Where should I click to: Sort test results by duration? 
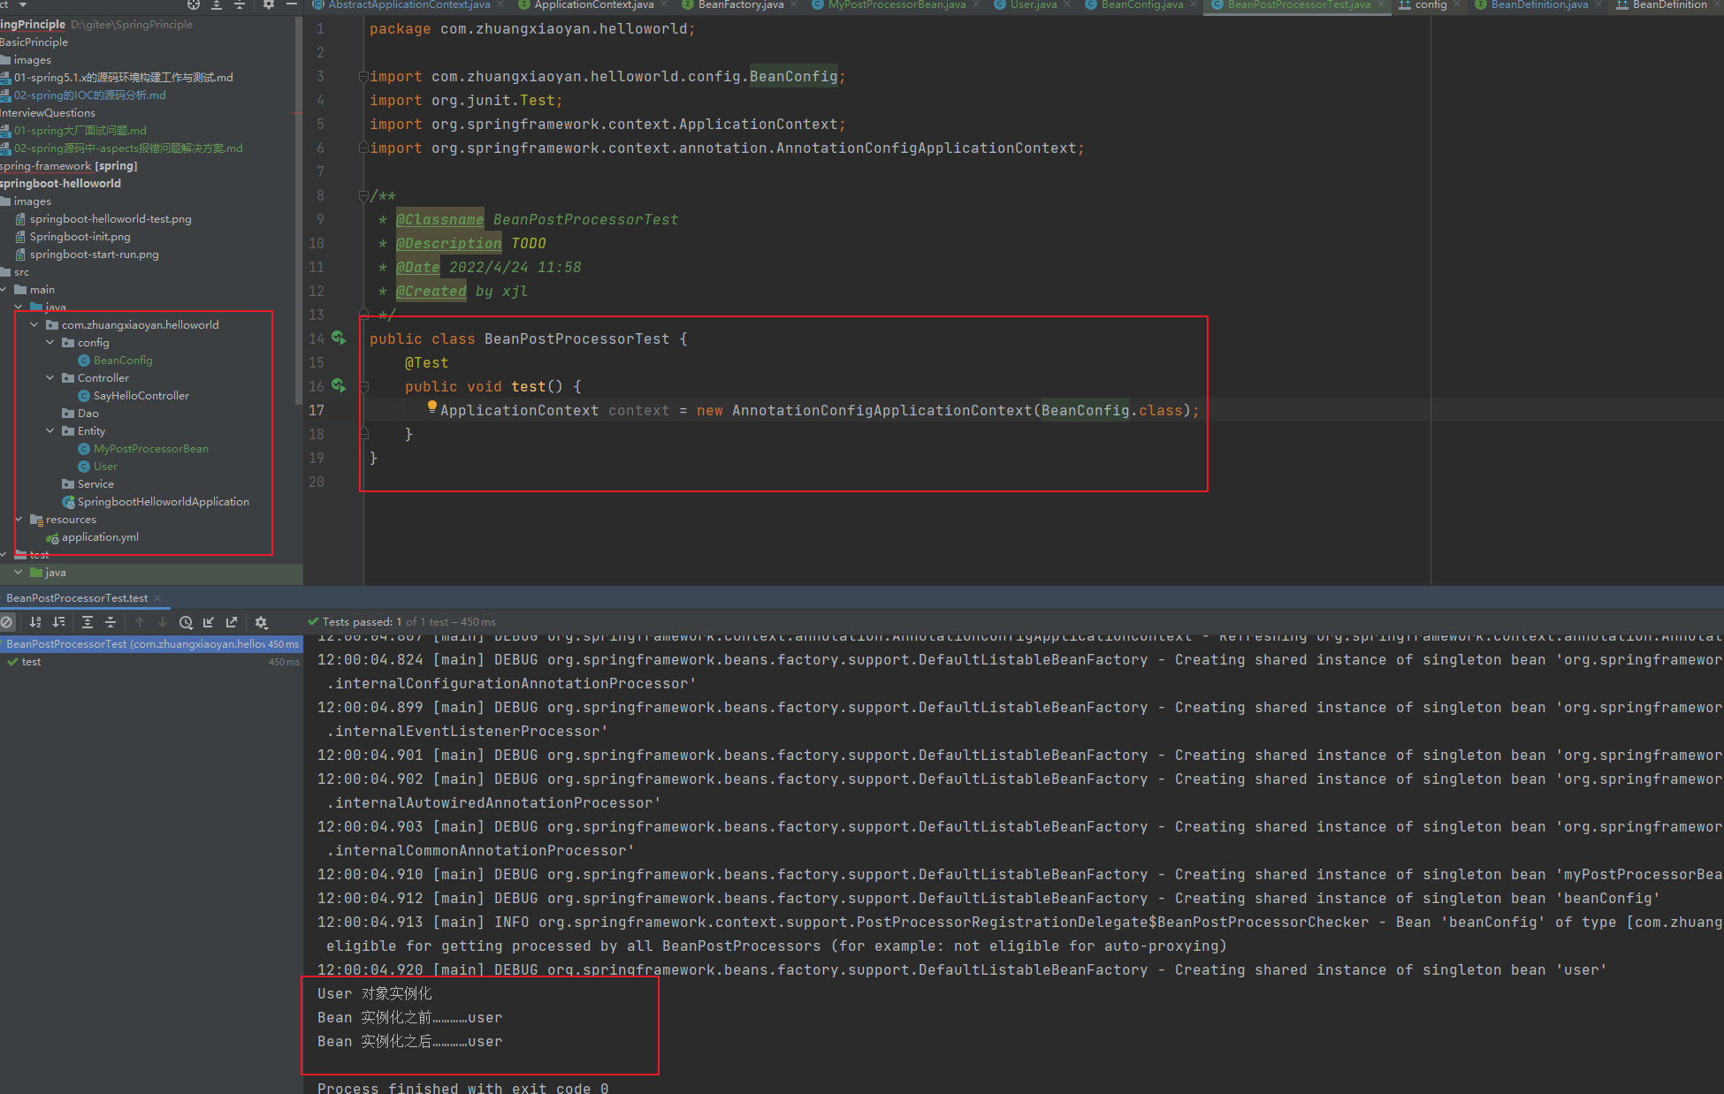58,622
